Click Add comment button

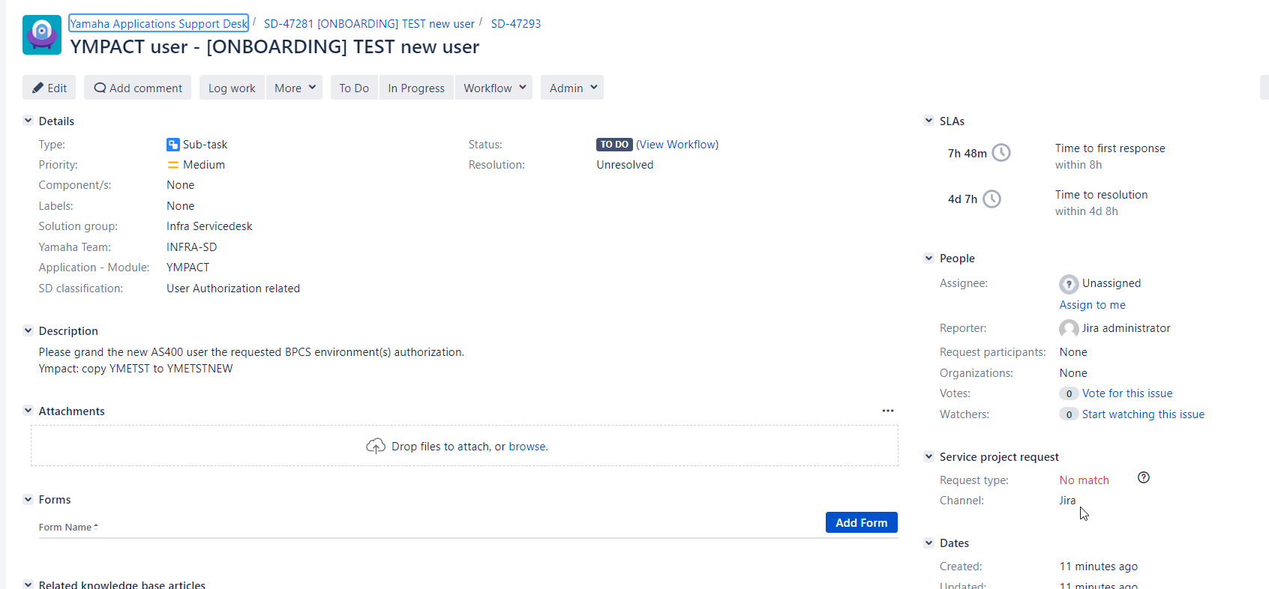[138, 88]
